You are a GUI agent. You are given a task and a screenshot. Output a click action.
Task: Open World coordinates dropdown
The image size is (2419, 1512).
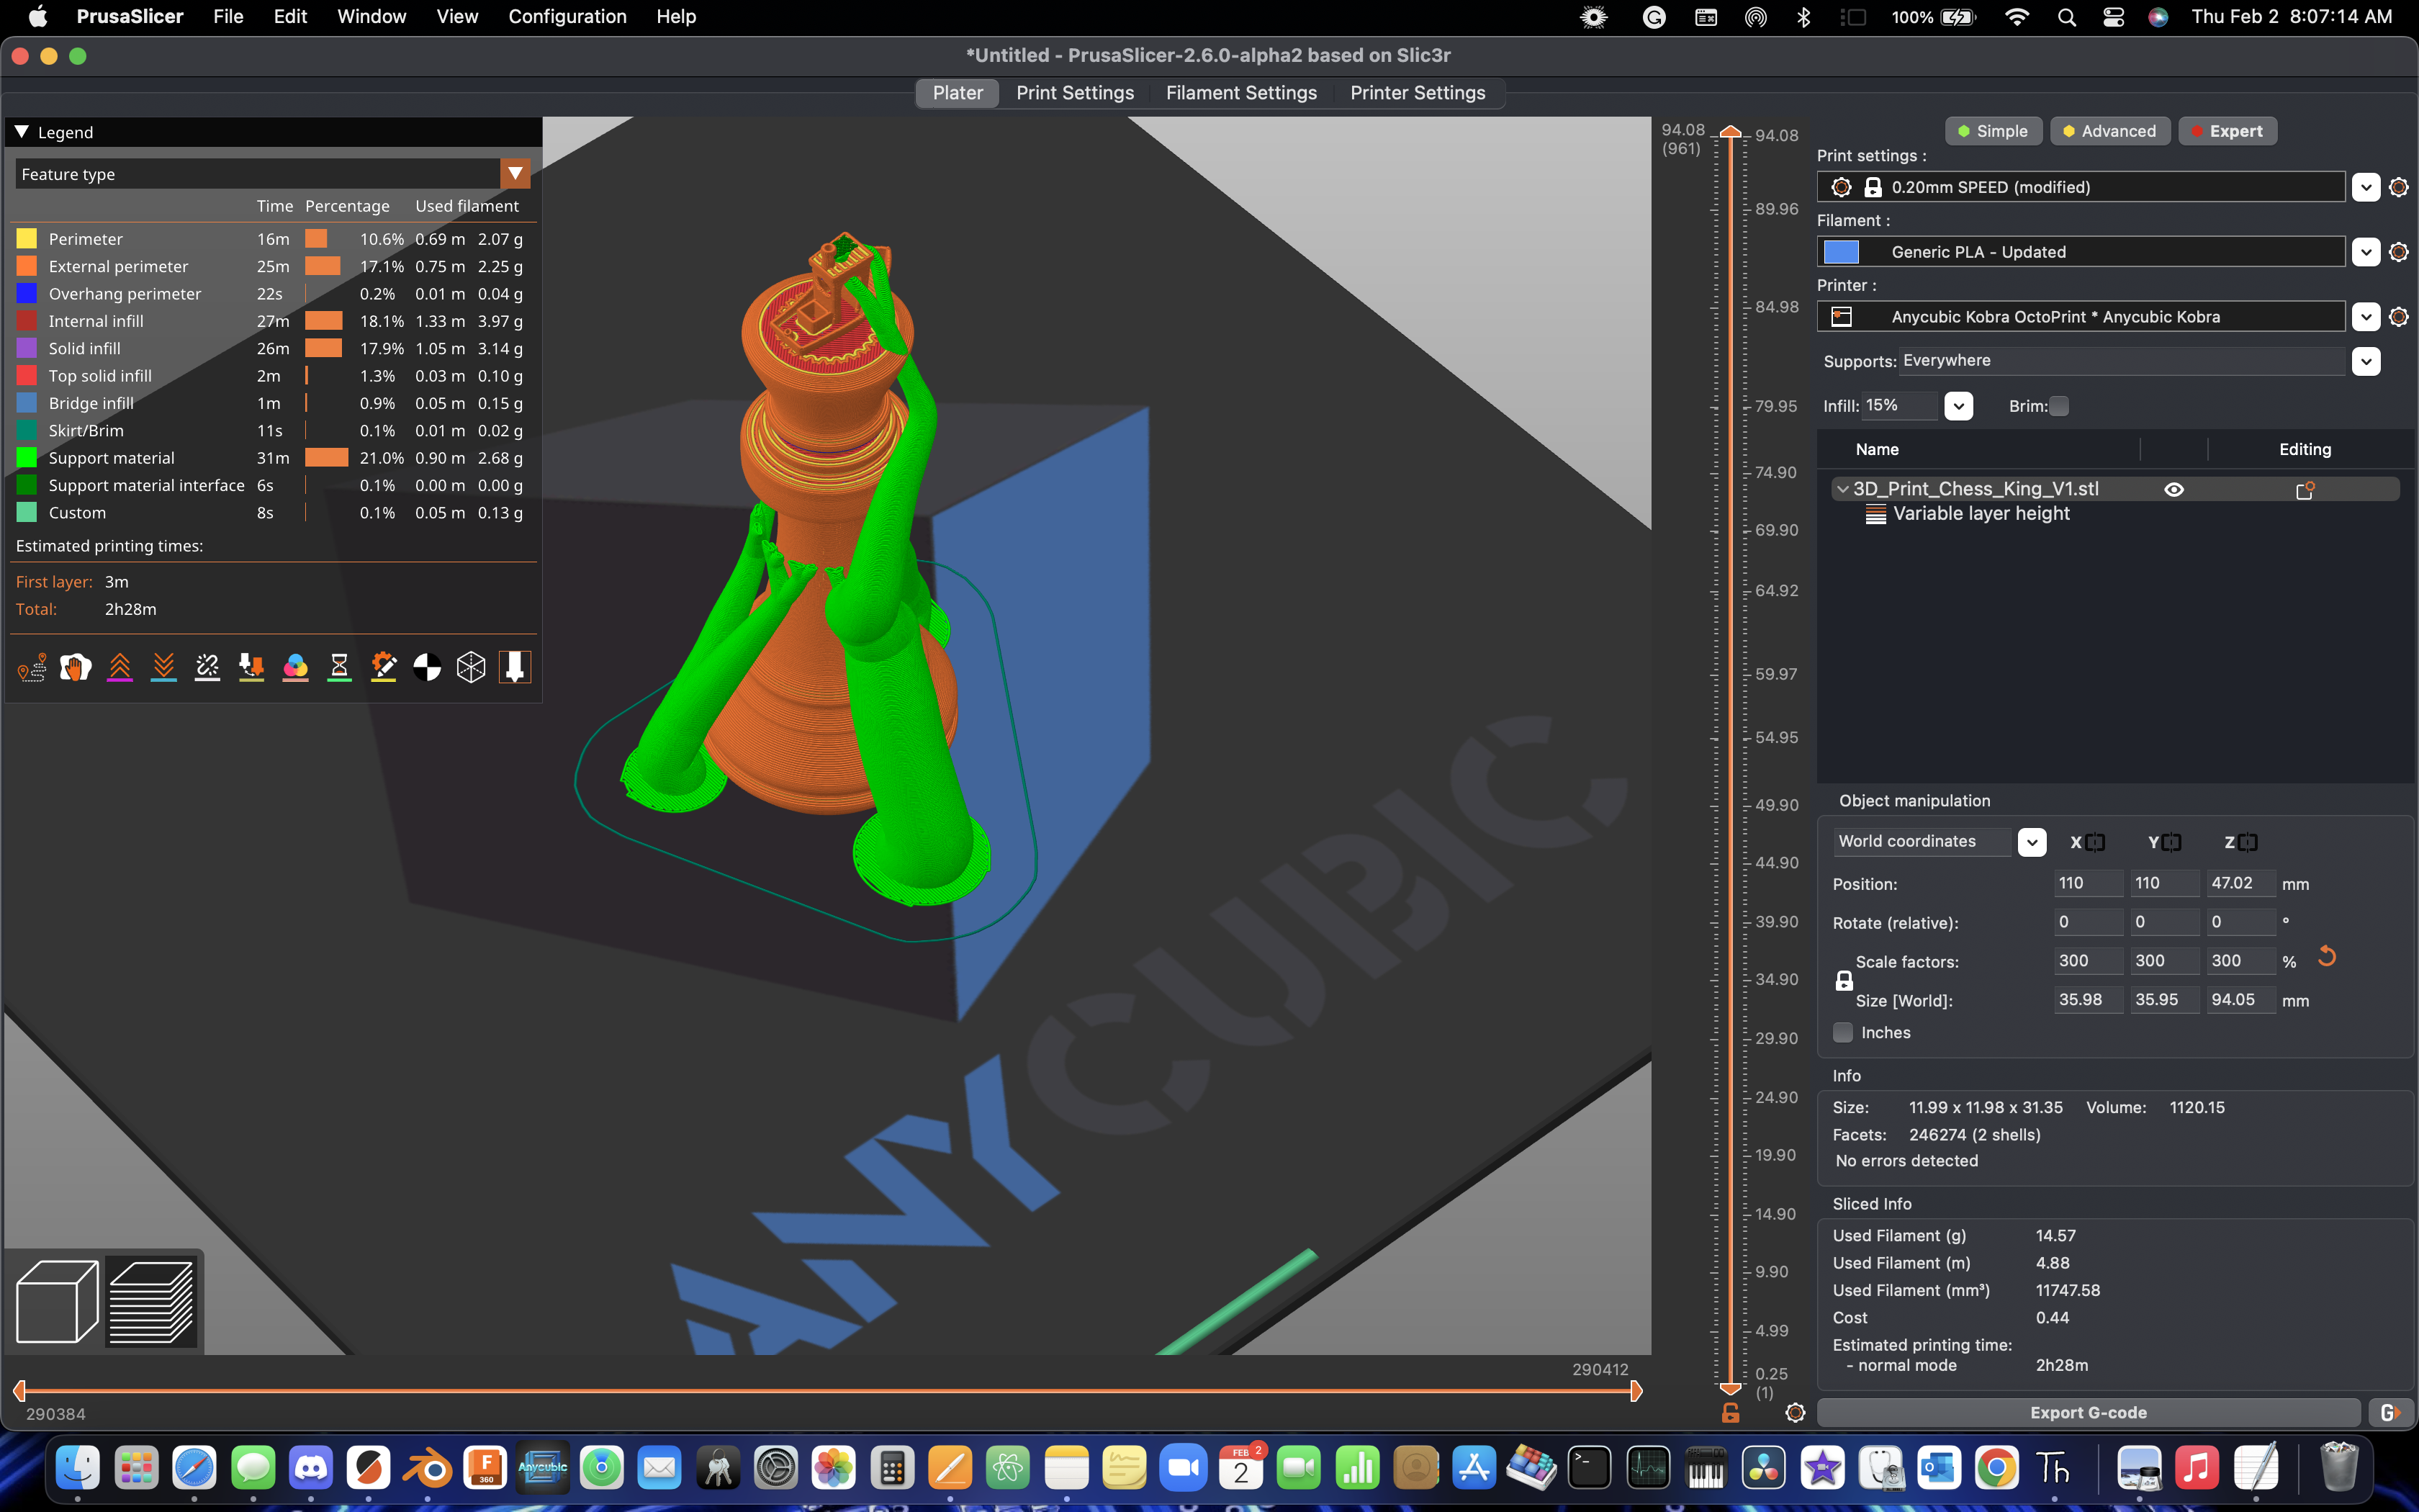pyautogui.click(x=2031, y=842)
